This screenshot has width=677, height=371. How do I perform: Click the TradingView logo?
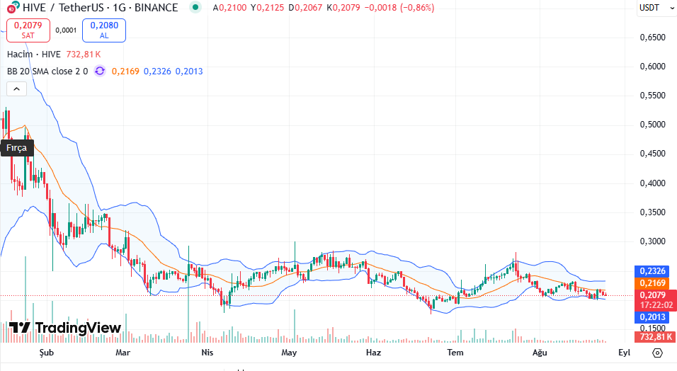pyautogui.click(x=64, y=328)
